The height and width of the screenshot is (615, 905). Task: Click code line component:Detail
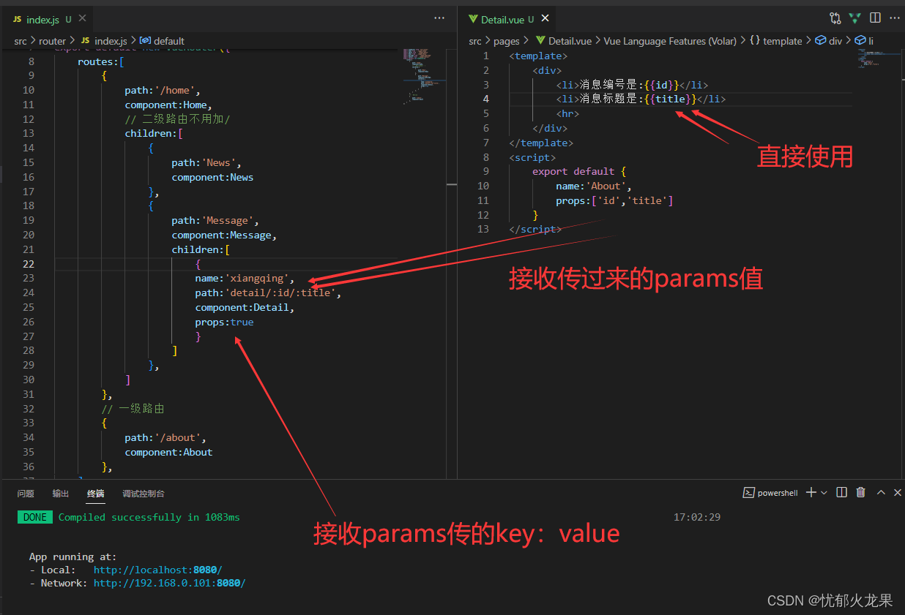pos(245,307)
